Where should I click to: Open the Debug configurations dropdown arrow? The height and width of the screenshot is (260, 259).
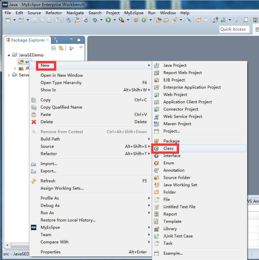(x=101, y=20)
